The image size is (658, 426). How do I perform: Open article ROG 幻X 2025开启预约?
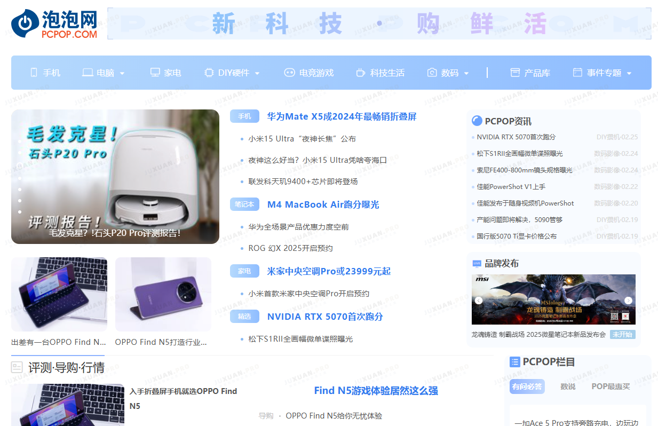(x=290, y=248)
